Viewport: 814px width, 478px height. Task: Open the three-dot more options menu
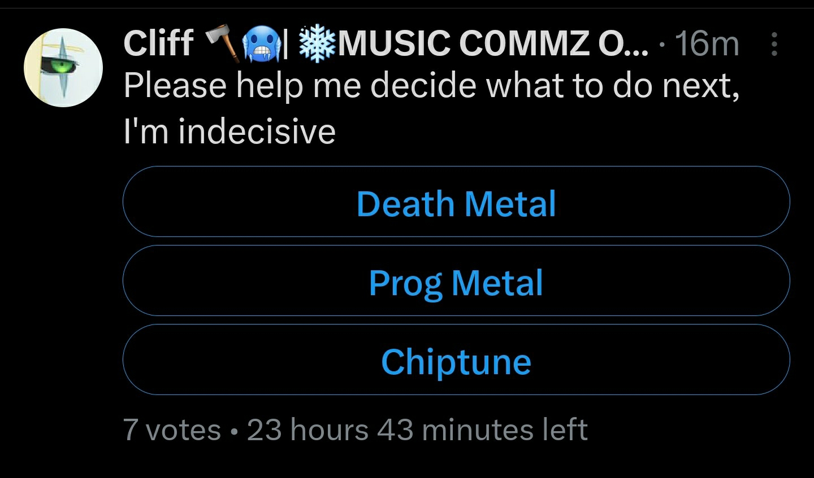(x=774, y=44)
